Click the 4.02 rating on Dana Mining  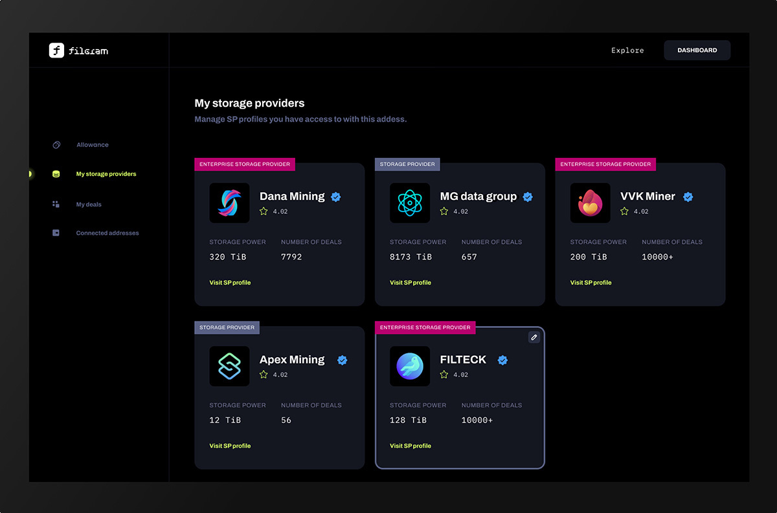280,212
